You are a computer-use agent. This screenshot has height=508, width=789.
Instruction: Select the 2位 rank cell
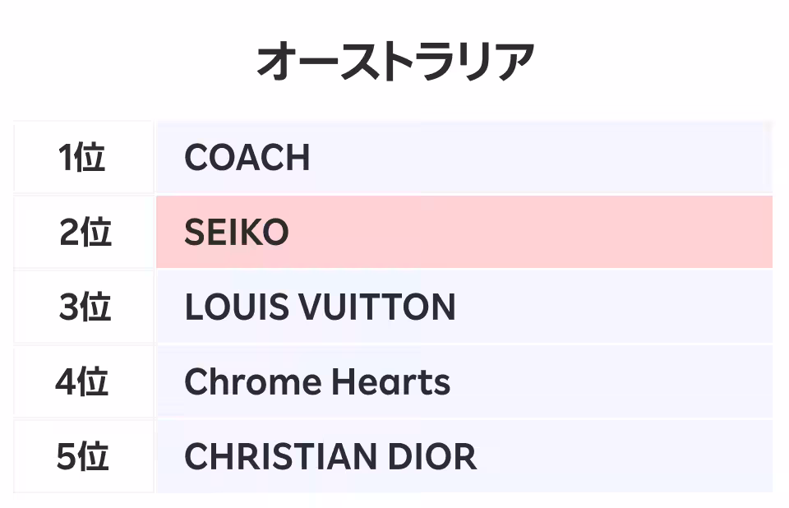tap(83, 233)
